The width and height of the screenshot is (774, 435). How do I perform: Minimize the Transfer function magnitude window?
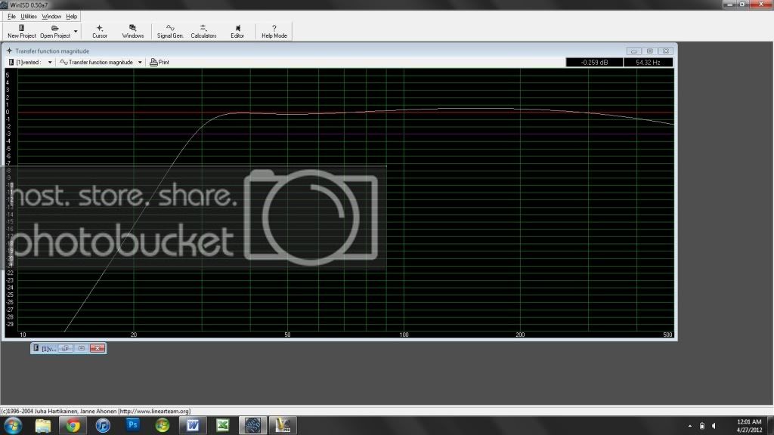634,51
